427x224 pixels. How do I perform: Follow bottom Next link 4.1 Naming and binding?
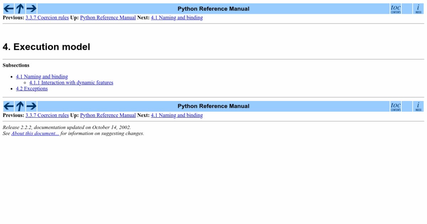point(177,115)
